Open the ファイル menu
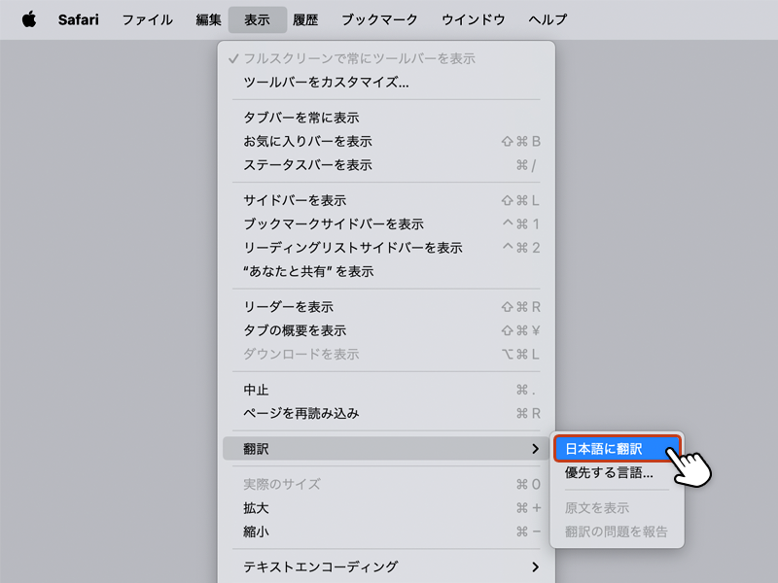Image resolution: width=778 pixels, height=583 pixels. [147, 19]
